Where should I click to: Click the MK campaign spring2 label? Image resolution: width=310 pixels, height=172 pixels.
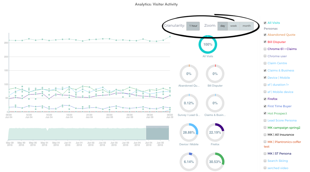284,128
